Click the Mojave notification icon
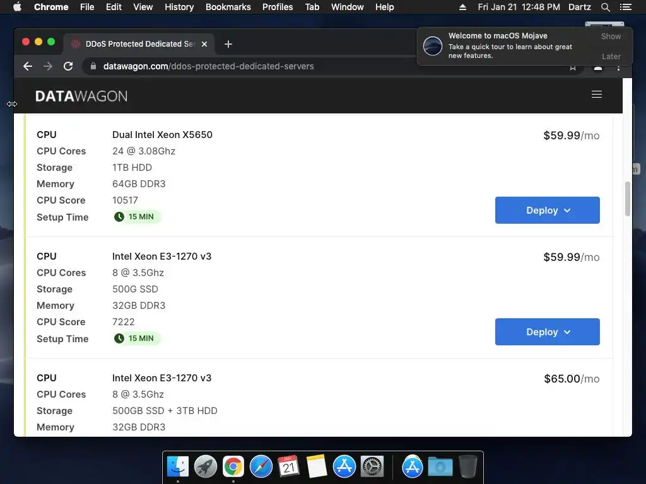646x484 pixels. [433, 45]
